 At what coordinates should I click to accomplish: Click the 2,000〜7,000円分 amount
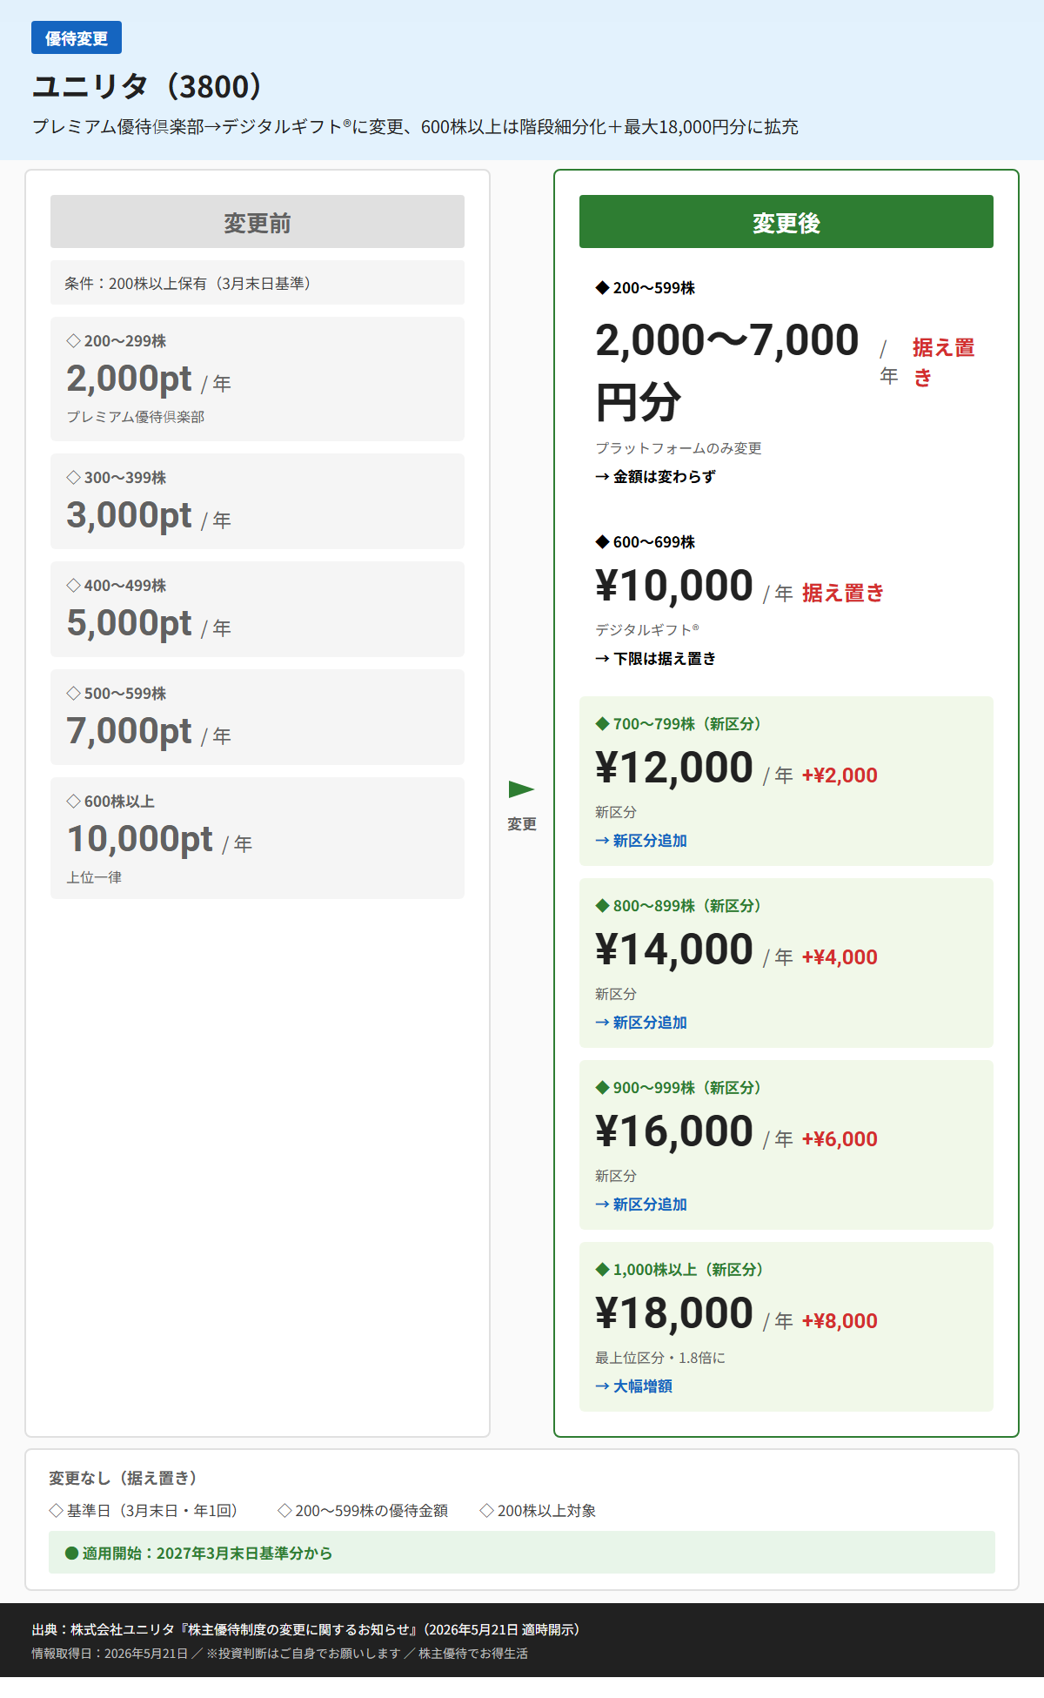(x=727, y=371)
